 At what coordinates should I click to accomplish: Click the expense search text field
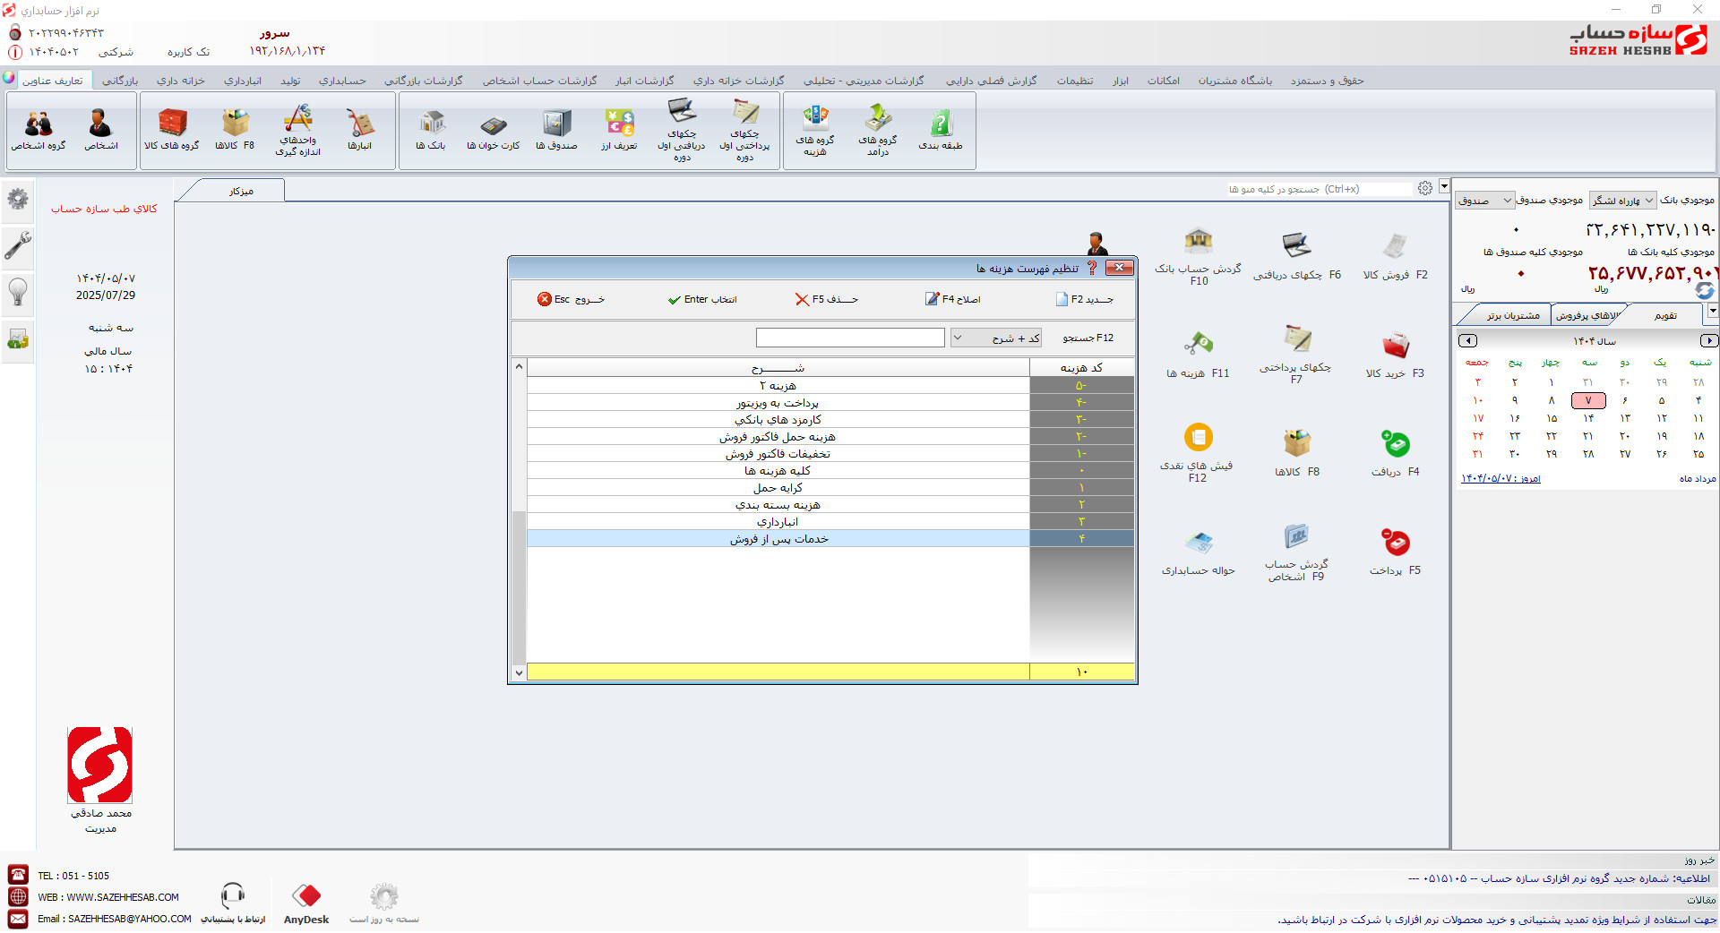tap(850, 338)
